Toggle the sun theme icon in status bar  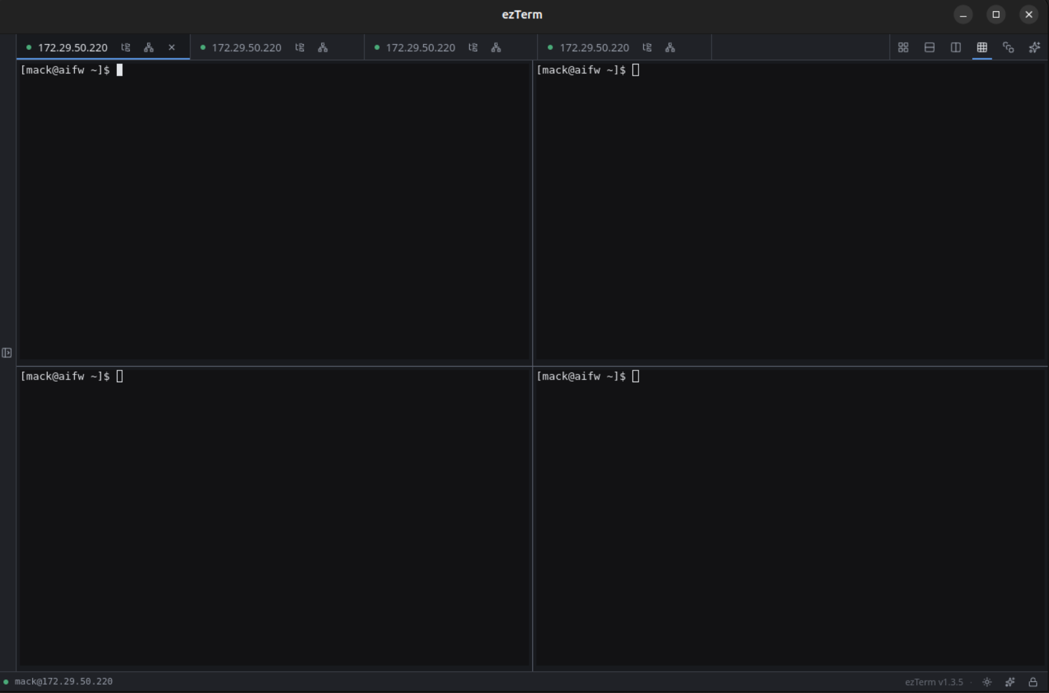click(987, 682)
